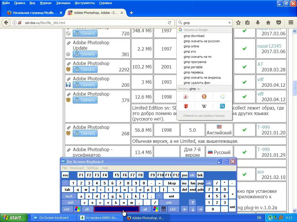Search gimp with Yandex icon
Image resolution: width=297 pixels, height=222 pixels.
(x=186, y=97)
